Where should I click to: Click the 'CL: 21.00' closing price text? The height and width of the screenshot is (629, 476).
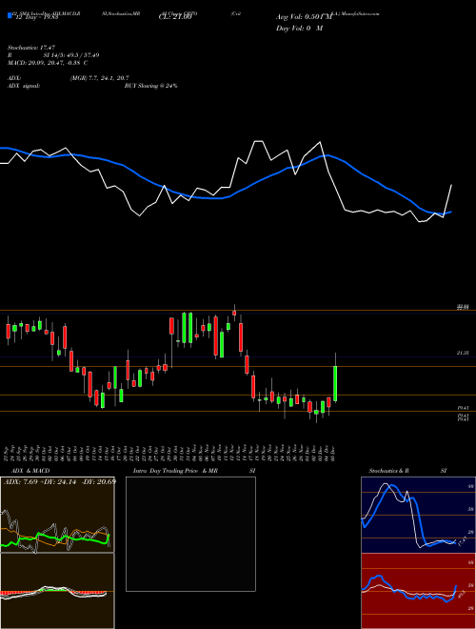click(x=175, y=17)
